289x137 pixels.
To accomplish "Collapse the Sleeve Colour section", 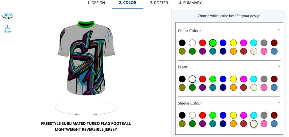I will [278, 103].
